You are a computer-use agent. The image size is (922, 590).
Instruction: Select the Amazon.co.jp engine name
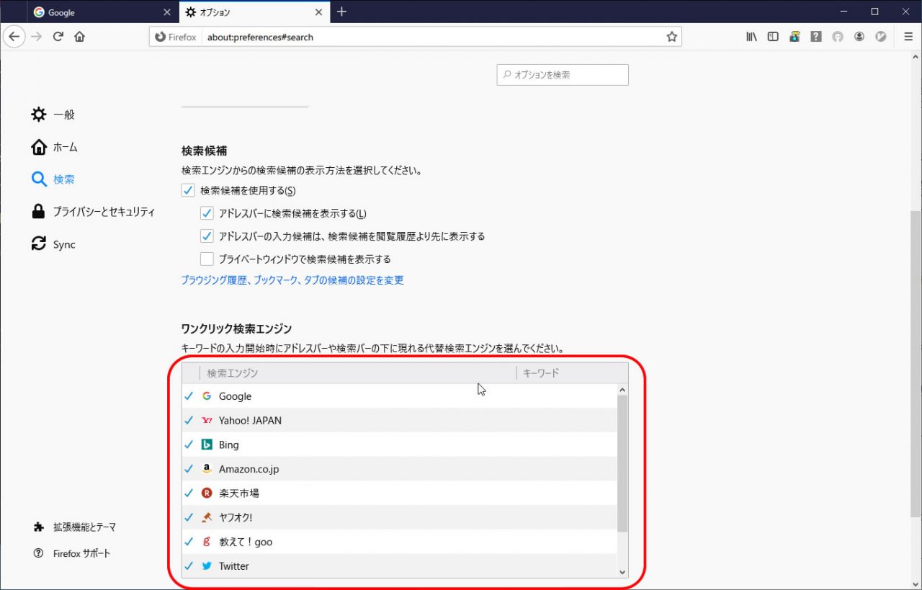coord(249,469)
